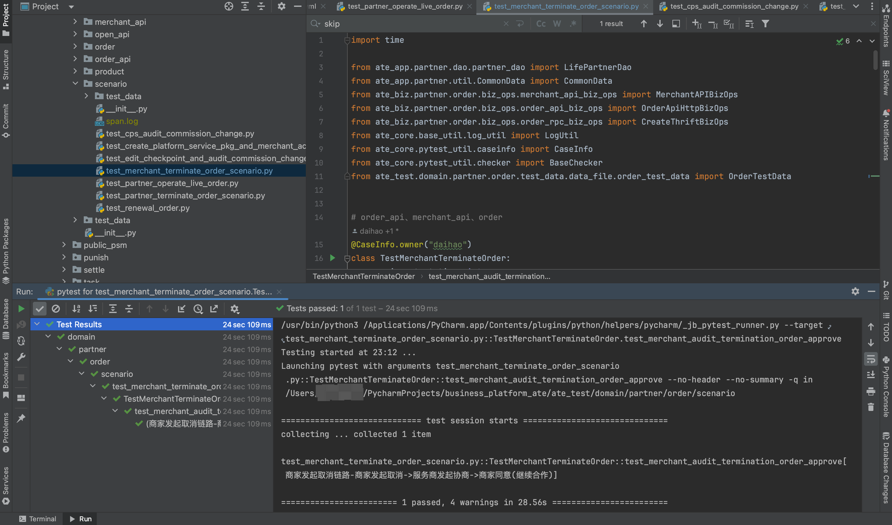The width and height of the screenshot is (892, 525).
Task: Toggle soft-wrap in run console
Action: tap(871, 359)
